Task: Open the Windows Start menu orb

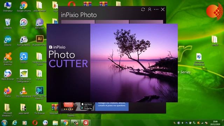Action: coord(4,123)
